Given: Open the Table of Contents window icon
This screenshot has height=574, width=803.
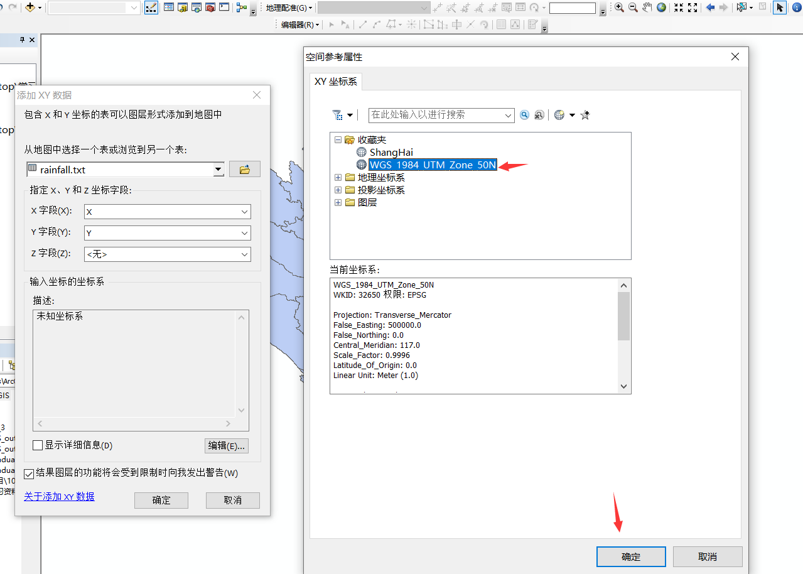Looking at the screenshot, I should click(169, 8).
